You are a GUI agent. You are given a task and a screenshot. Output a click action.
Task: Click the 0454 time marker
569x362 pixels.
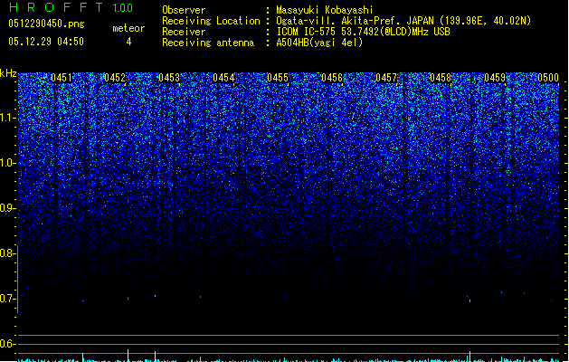click(x=223, y=78)
